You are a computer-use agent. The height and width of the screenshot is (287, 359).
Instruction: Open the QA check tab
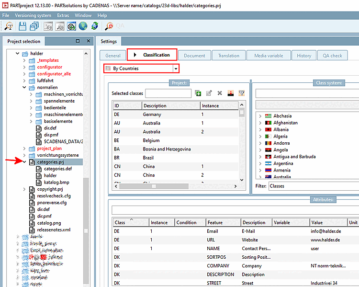tap(333, 56)
